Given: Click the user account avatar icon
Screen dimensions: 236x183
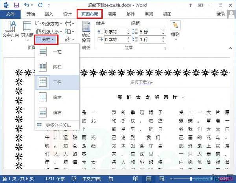Looking at the screenshot, I should 232,14.
